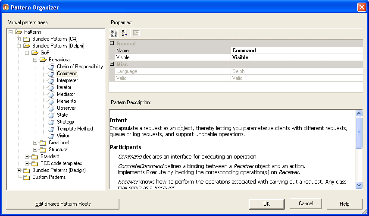This screenshot has height=216, width=369.
Task: Expand the TCC code templates node
Action: point(27,163)
